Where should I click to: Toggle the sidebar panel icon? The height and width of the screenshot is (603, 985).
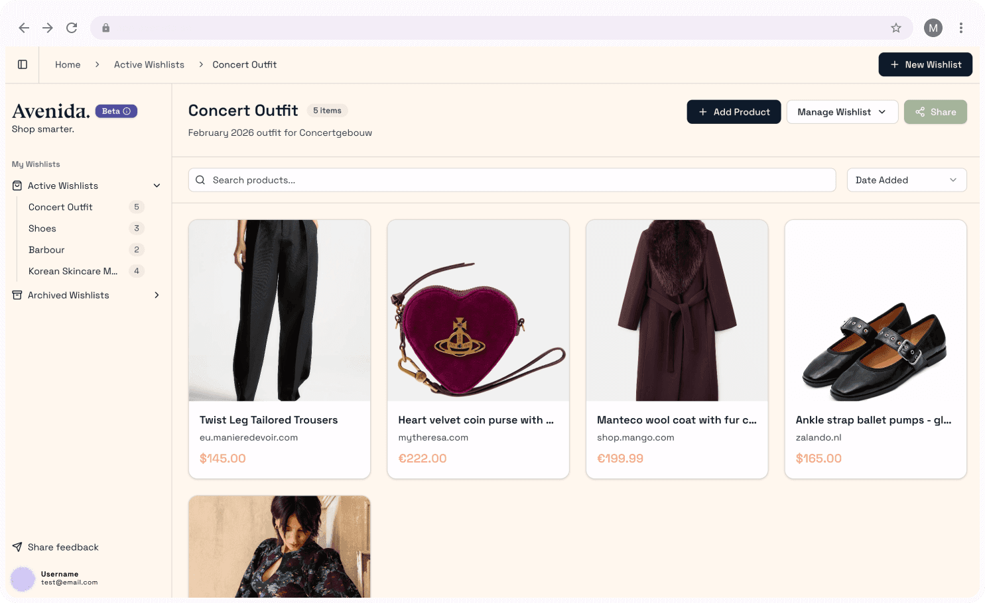coord(23,64)
